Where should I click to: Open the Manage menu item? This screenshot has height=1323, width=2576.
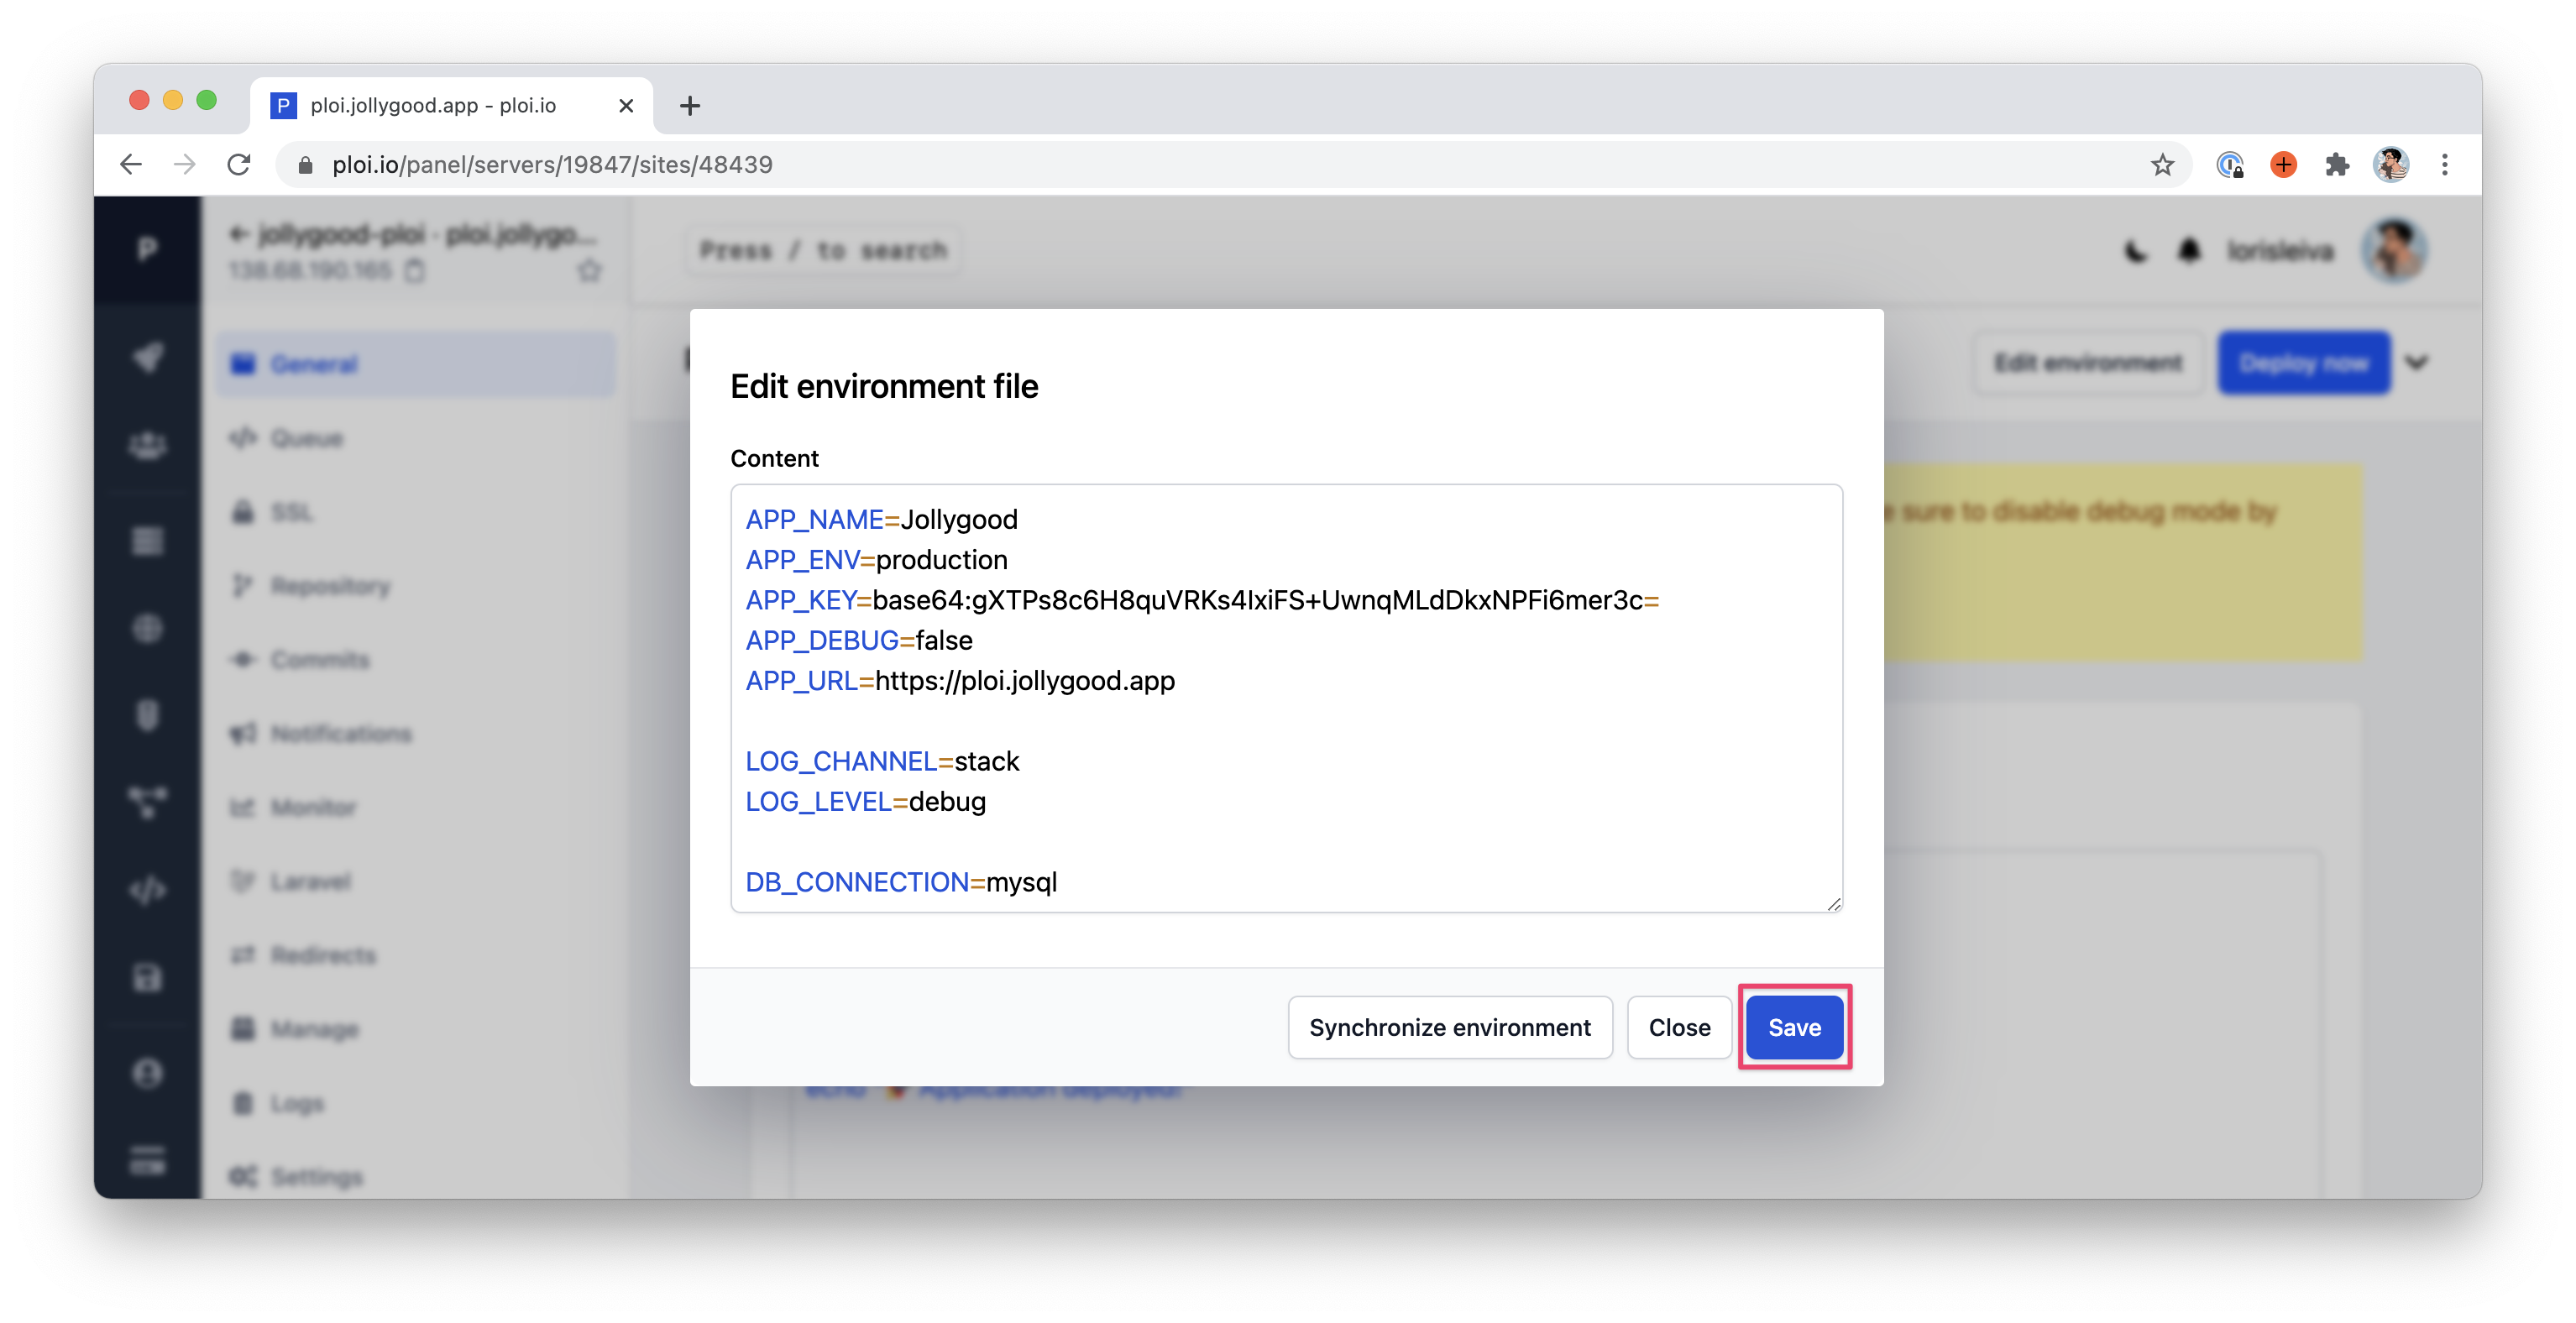click(416, 1029)
